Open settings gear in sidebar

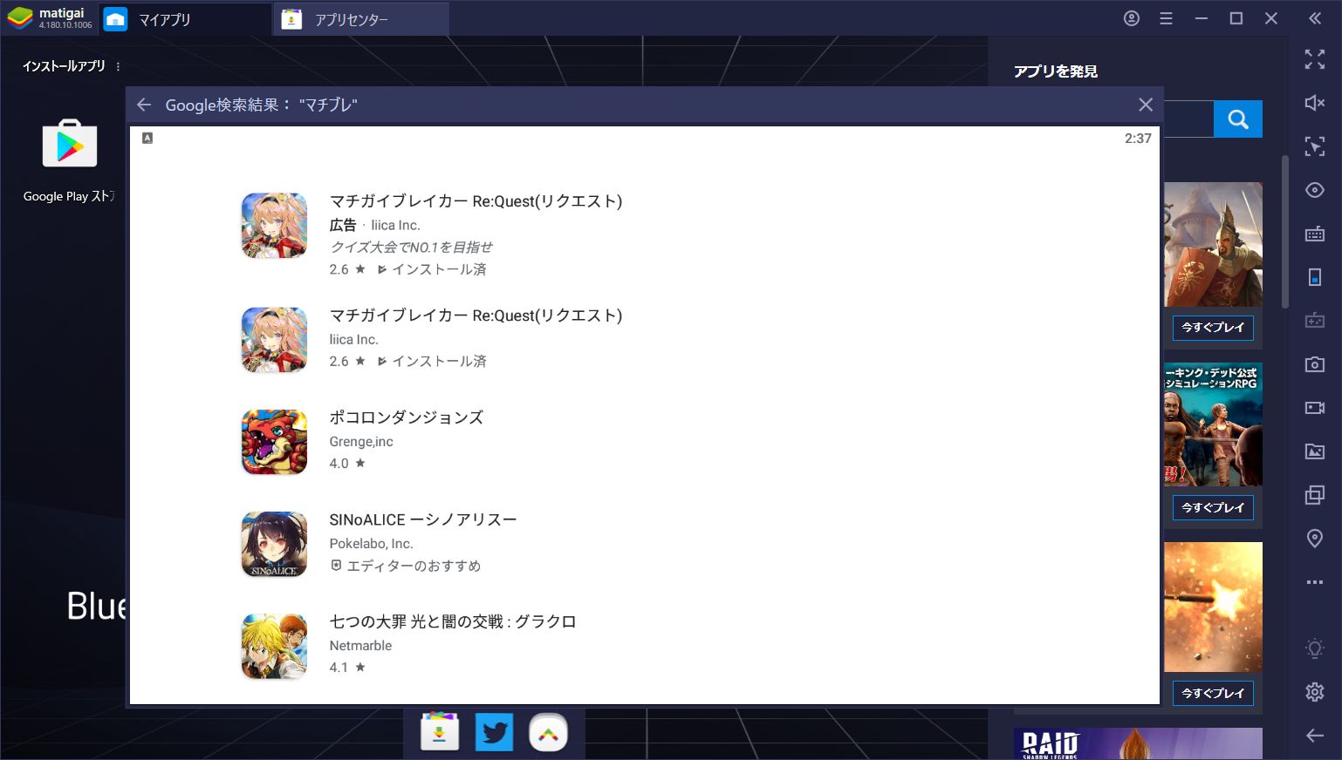pyautogui.click(x=1315, y=692)
